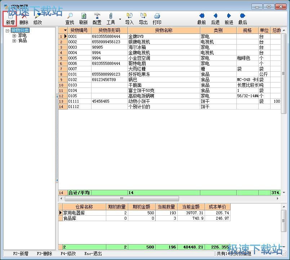
Task: Click the 仓库名称 column header
Action: pyautogui.click(x=84, y=207)
